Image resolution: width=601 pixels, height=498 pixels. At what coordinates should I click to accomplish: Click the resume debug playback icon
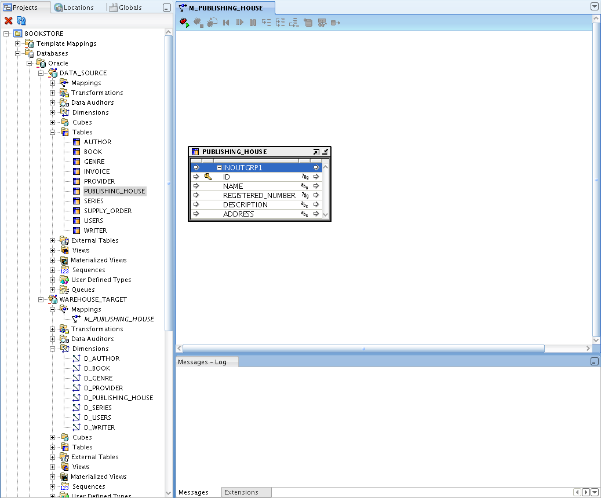point(239,23)
